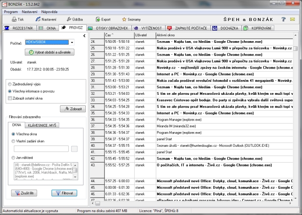
Task: Click row number 44 cell
Action: tap(97, 181)
